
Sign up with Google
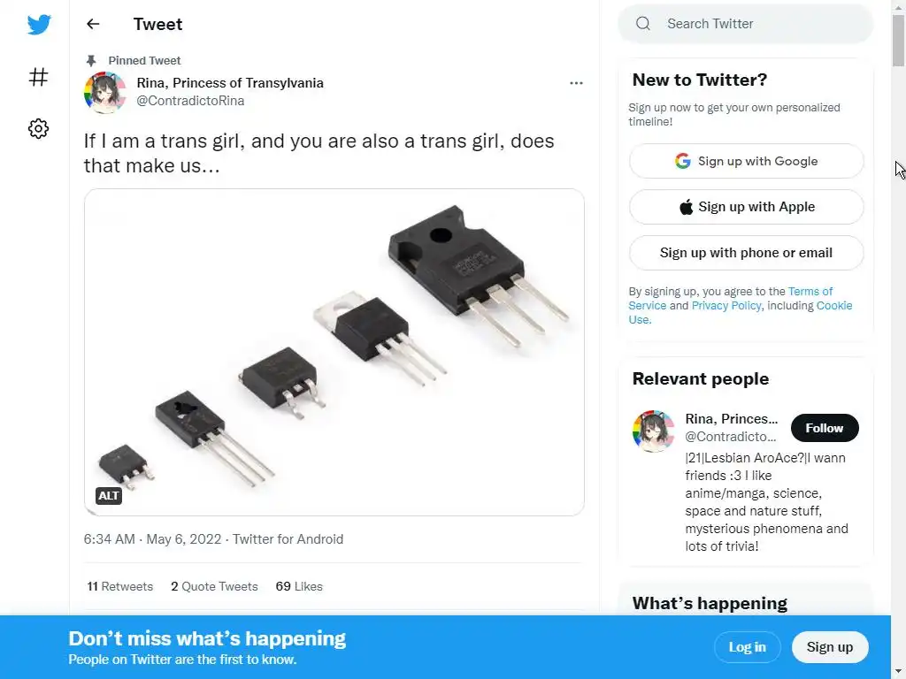click(x=746, y=161)
